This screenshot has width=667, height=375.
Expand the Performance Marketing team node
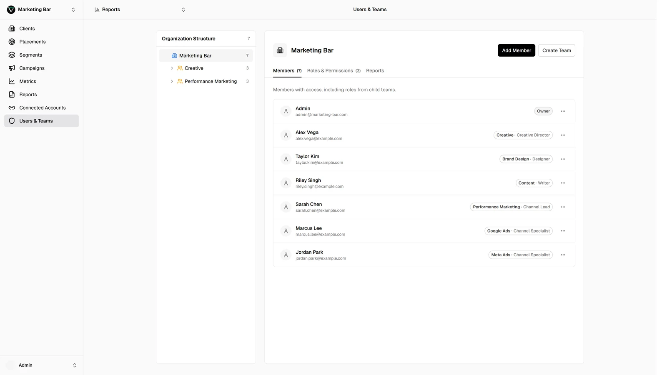point(172,81)
